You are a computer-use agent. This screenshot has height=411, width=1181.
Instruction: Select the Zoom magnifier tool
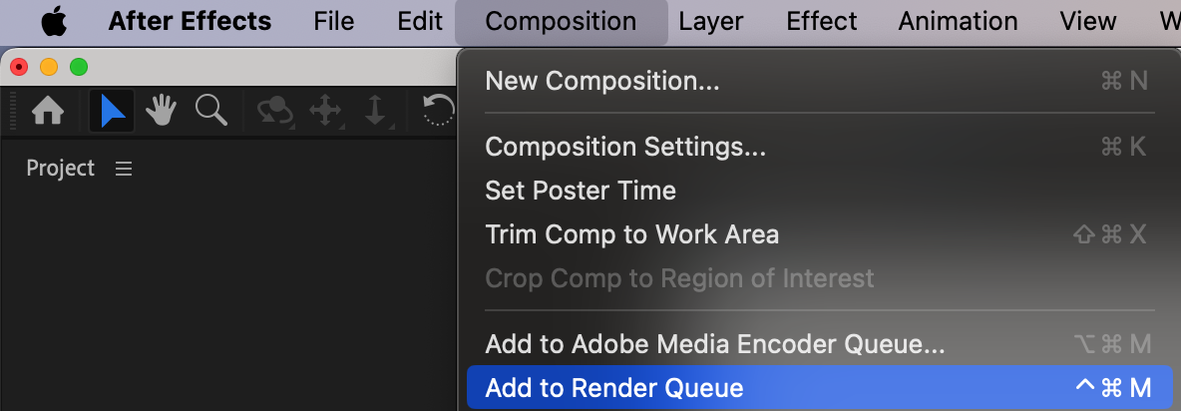(x=210, y=111)
